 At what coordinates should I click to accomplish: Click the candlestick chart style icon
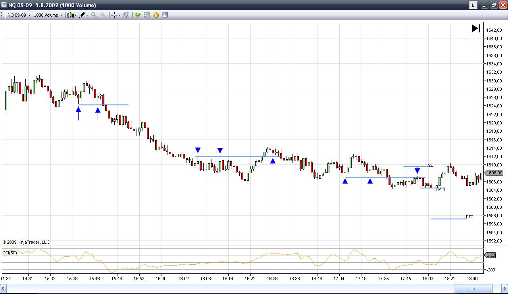point(70,15)
